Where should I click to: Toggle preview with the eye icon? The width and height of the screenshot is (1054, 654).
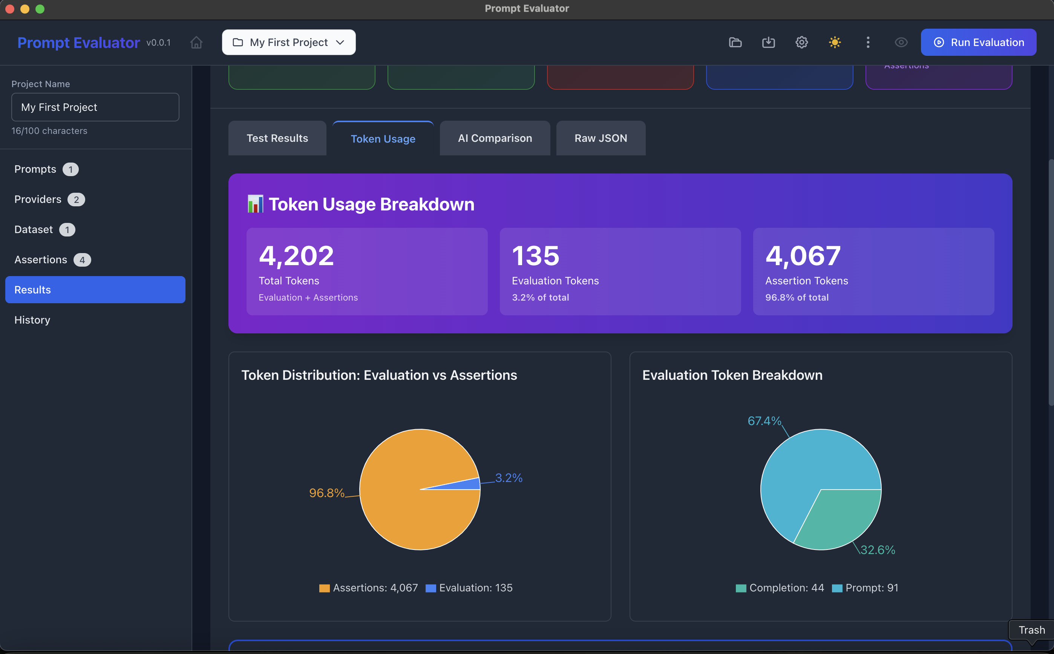(901, 42)
